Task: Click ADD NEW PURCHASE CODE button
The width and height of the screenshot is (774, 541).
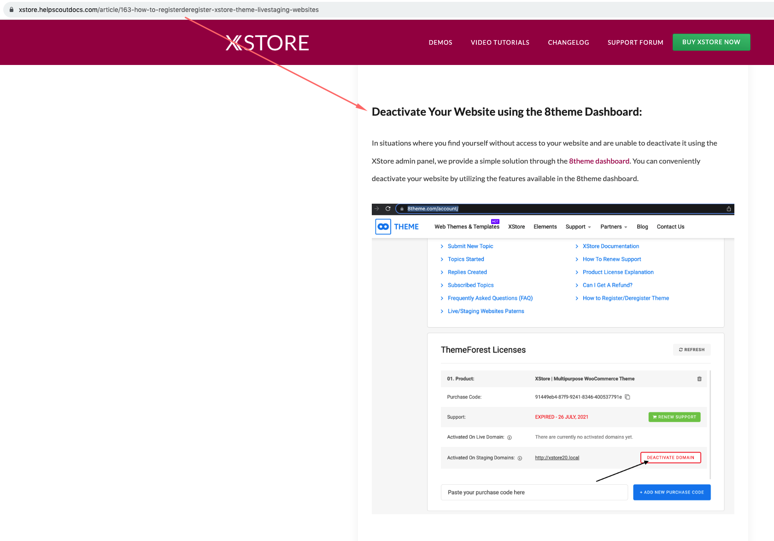Action: click(x=672, y=492)
